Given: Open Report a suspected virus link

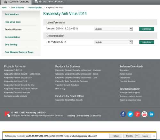Looking at the screenshot, I should pos(130,100).
